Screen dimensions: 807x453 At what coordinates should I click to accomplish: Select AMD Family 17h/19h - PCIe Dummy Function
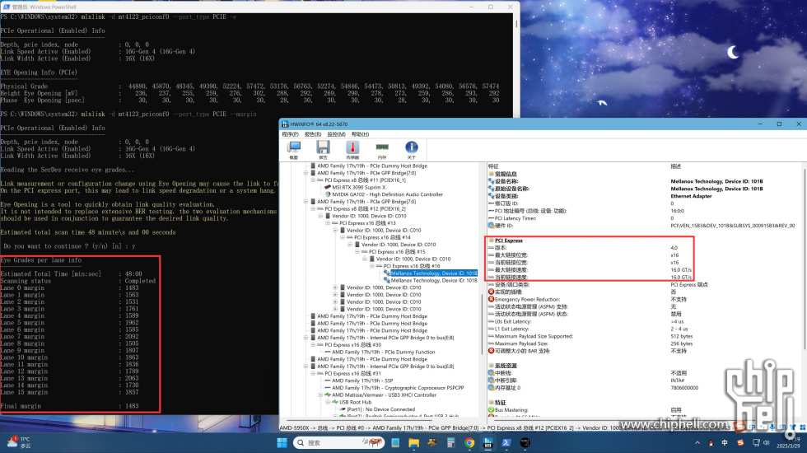point(384,353)
